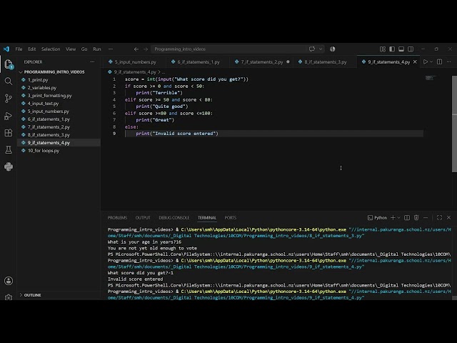Viewport: 457px width, 343px height.
Task: Run Python file with play button
Action: click(426, 62)
